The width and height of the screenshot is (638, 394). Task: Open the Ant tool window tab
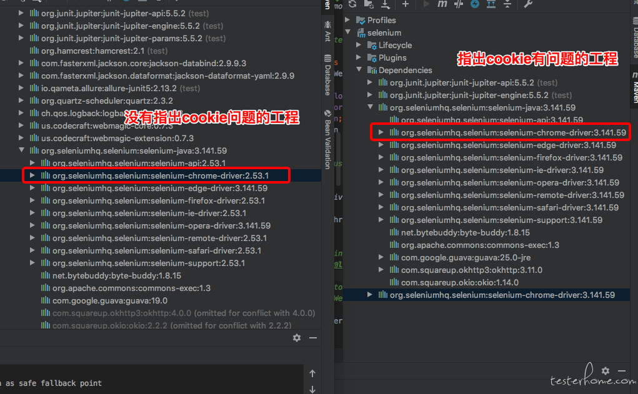coord(327,31)
